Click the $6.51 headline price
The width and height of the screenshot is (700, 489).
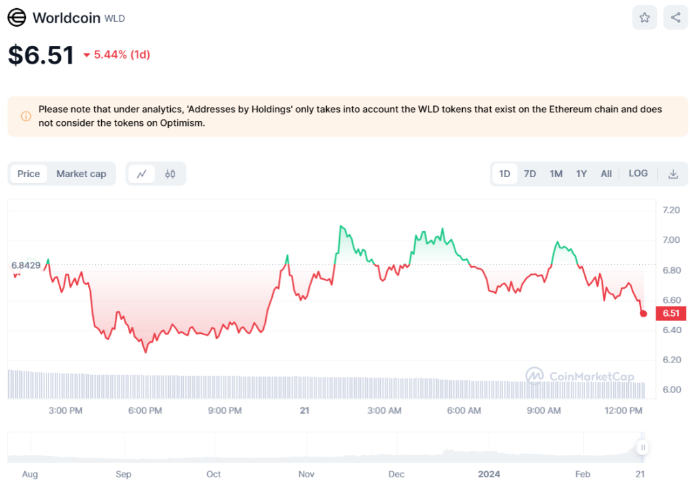click(x=41, y=55)
